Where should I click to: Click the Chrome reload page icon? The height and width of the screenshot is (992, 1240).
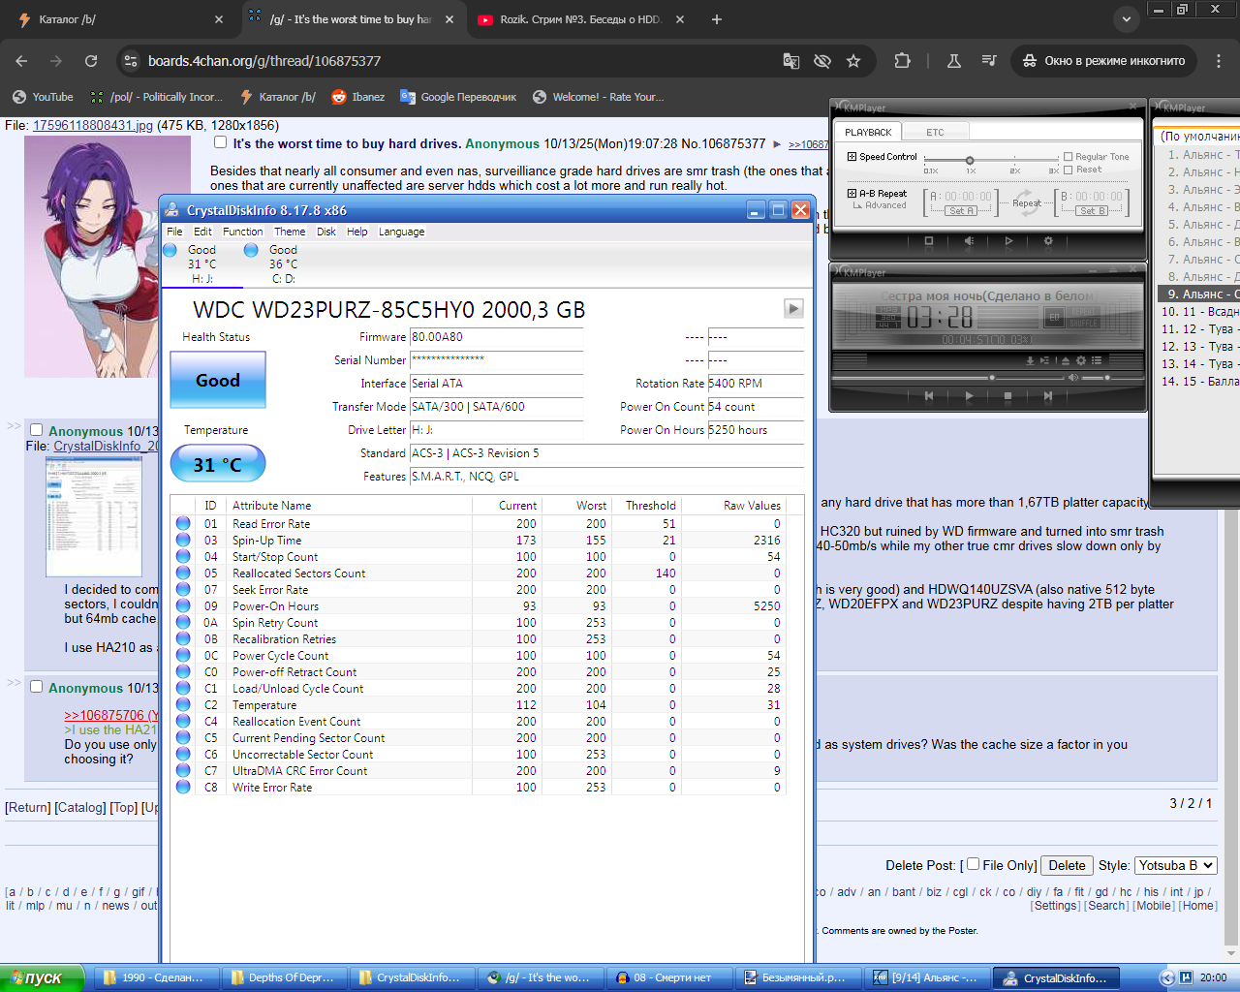coord(91,61)
